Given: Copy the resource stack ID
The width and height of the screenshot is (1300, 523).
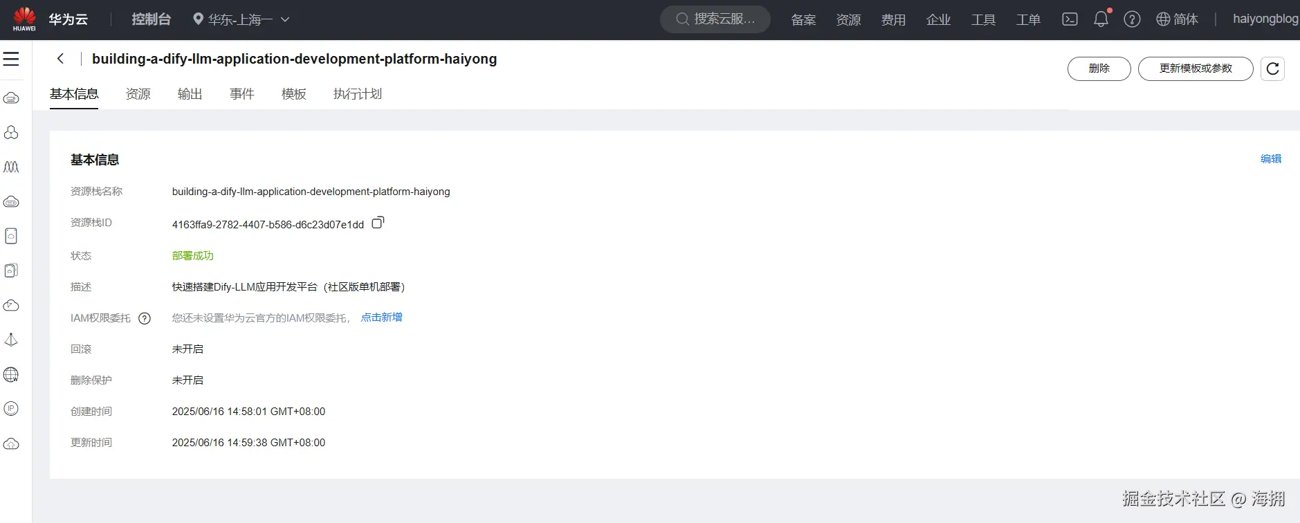Looking at the screenshot, I should pyautogui.click(x=378, y=223).
